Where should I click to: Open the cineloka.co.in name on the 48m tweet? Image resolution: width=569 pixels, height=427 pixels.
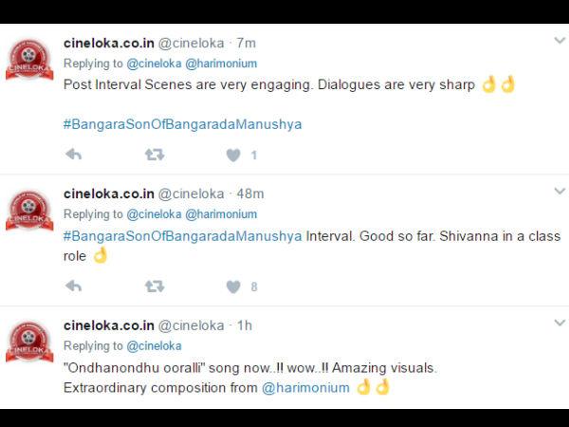109,194
